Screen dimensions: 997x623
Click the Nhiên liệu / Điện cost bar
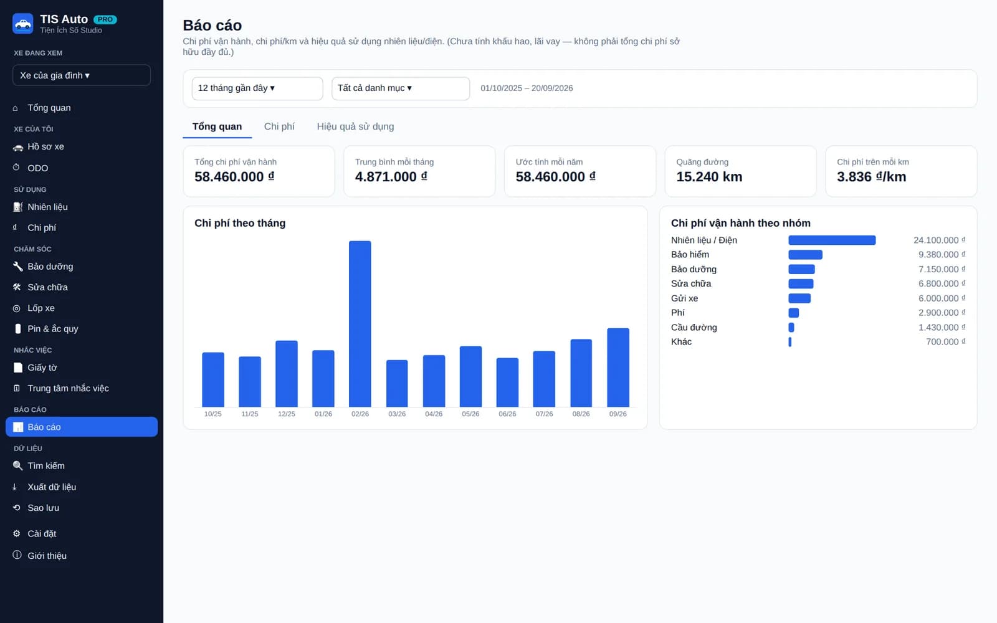[832, 240]
